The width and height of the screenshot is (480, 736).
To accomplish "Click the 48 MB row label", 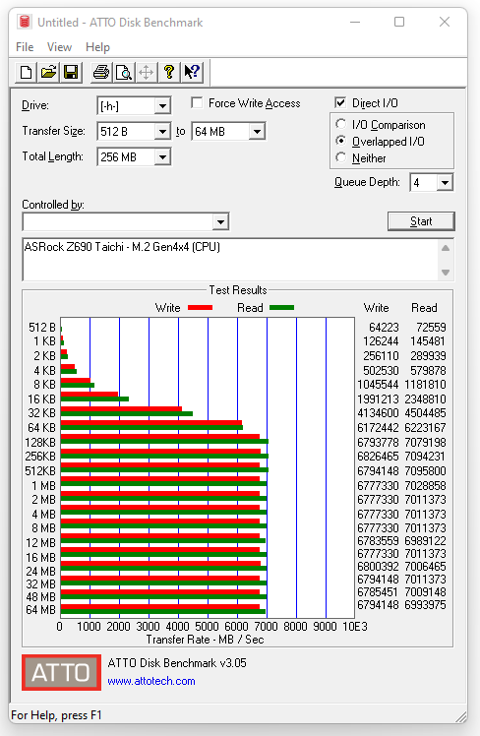I will (41, 596).
